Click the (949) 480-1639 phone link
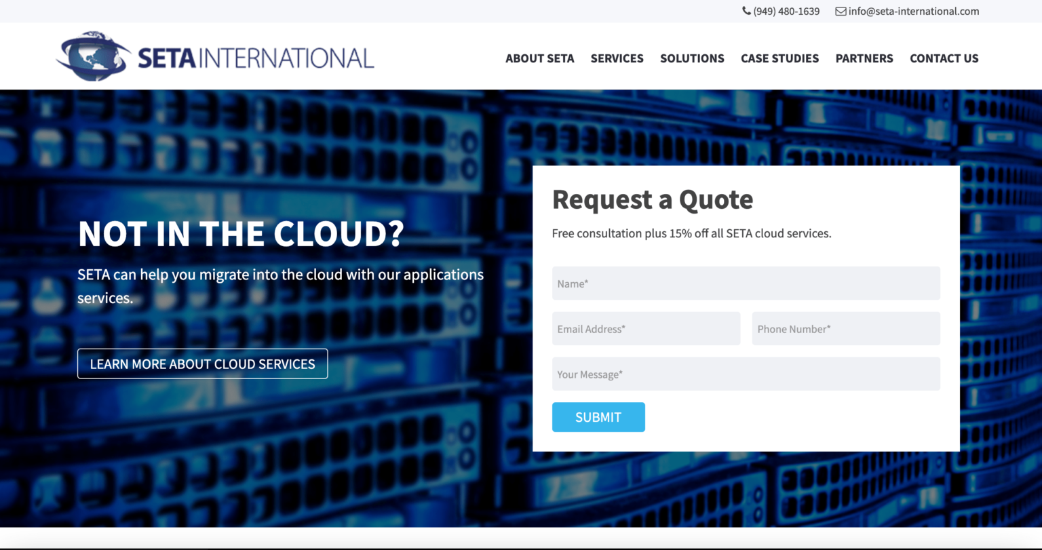 (x=786, y=11)
